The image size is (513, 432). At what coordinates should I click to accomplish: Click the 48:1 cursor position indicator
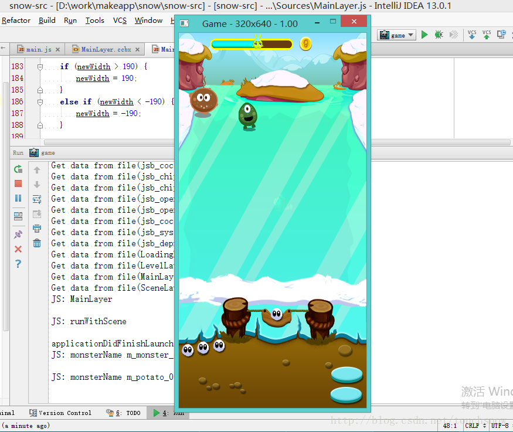click(x=450, y=426)
